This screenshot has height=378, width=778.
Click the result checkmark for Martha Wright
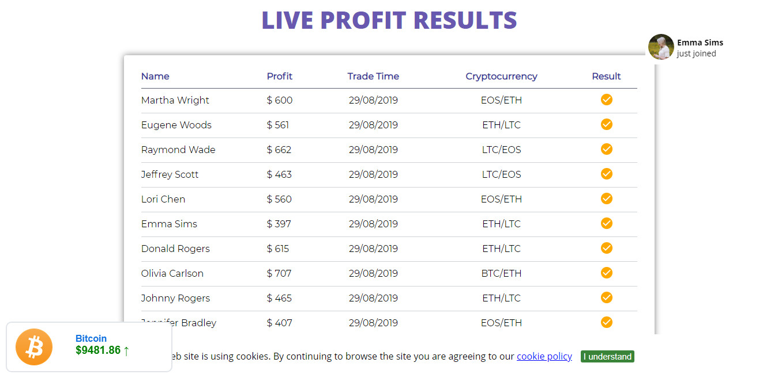click(606, 100)
